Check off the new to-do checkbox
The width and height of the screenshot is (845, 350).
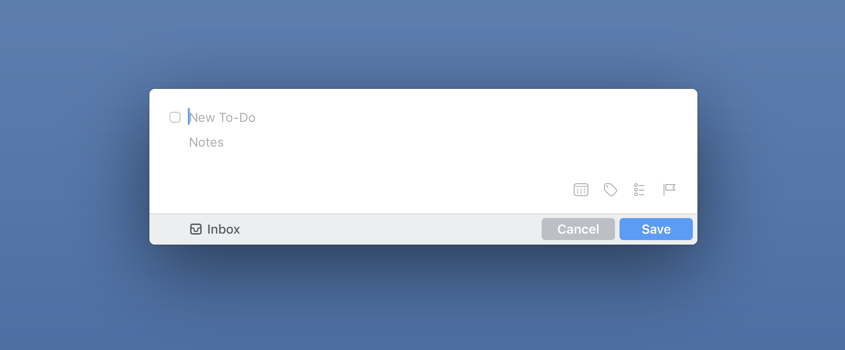coord(175,117)
